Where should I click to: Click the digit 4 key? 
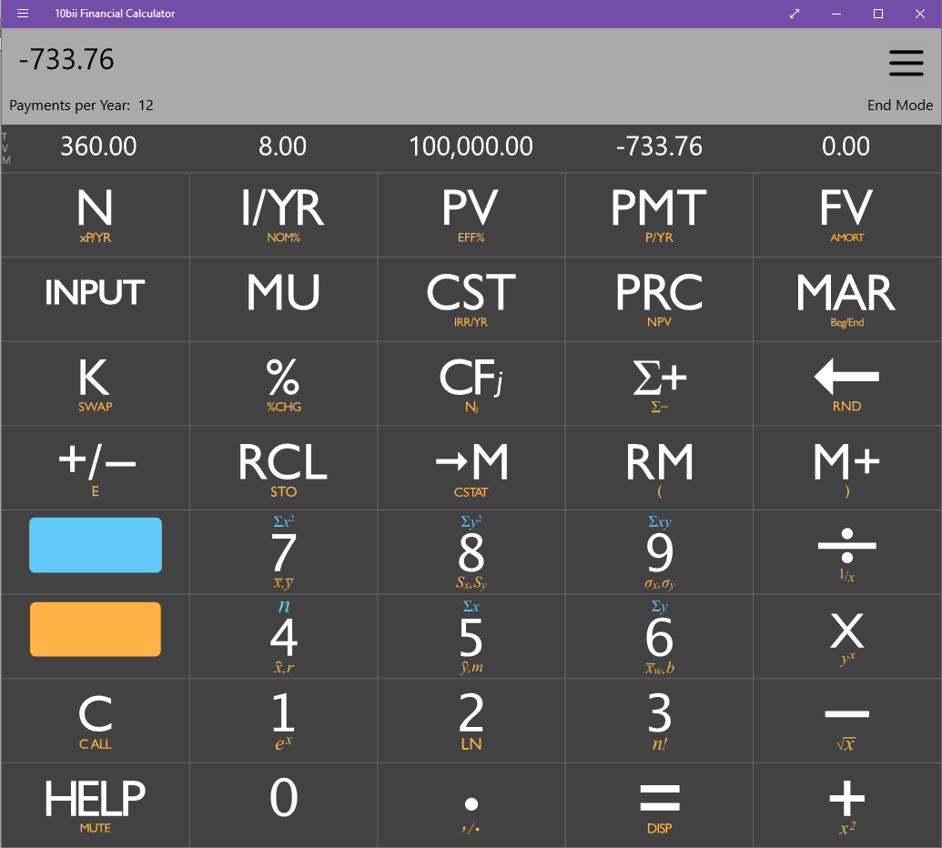point(284,637)
